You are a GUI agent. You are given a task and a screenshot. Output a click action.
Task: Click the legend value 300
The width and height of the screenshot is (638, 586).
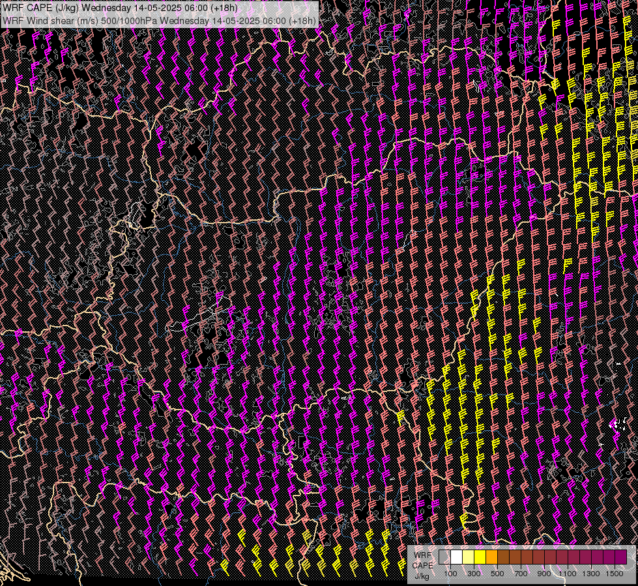(474, 574)
